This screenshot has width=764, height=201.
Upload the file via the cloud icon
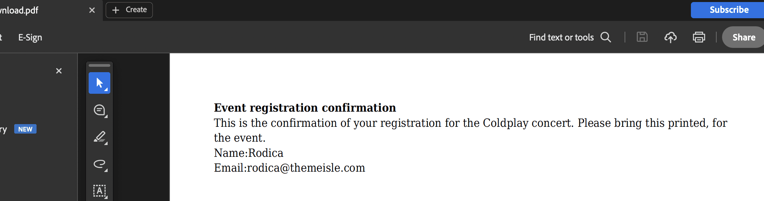click(x=670, y=37)
